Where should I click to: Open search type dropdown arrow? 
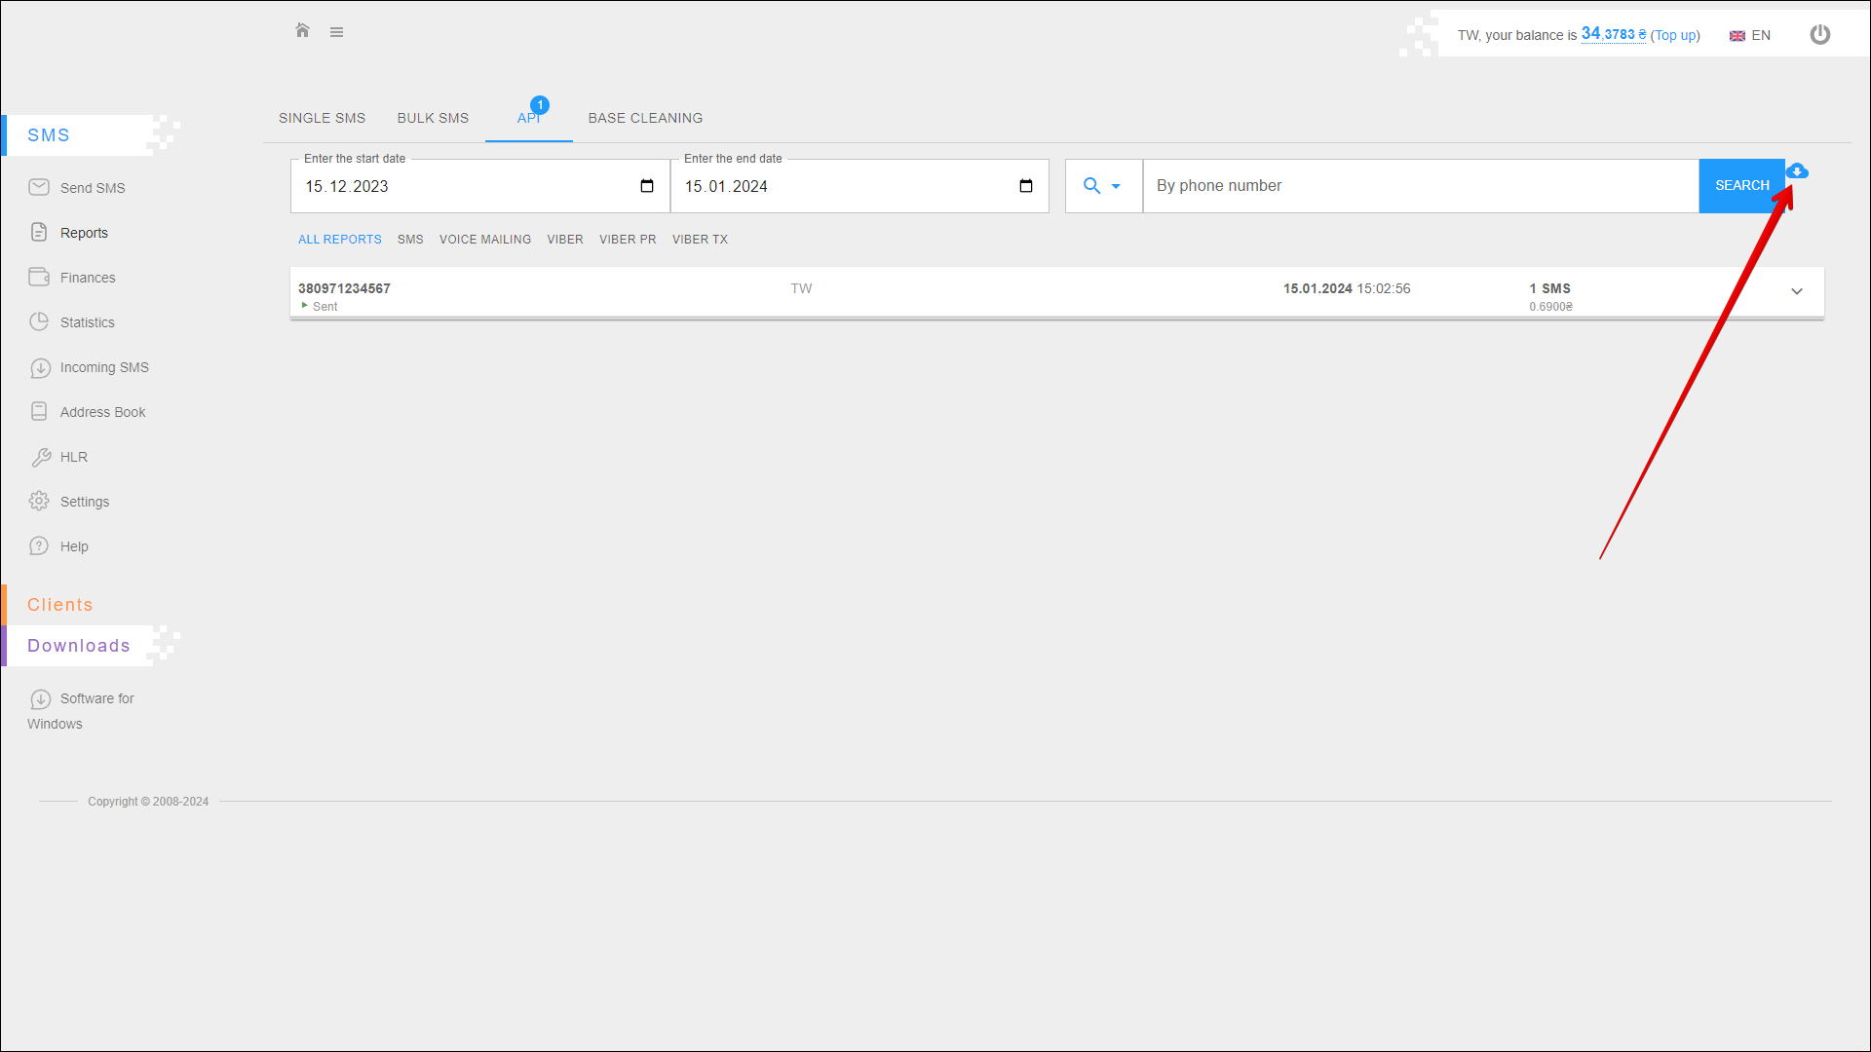tap(1116, 186)
